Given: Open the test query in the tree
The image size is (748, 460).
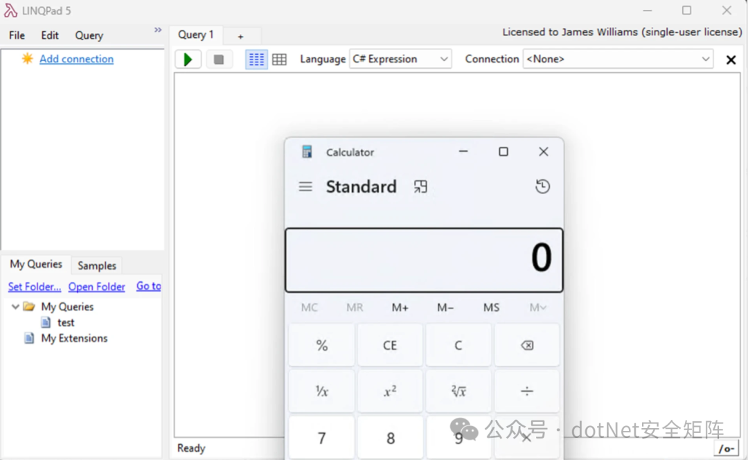Looking at the screenshot, I should click(66, 323).
